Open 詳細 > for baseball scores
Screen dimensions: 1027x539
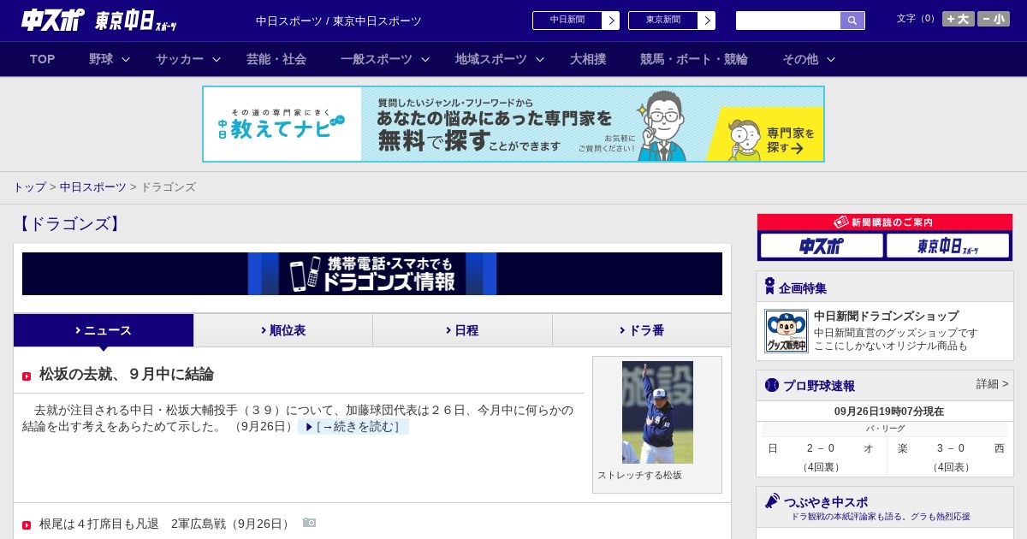tap(993, 384)
